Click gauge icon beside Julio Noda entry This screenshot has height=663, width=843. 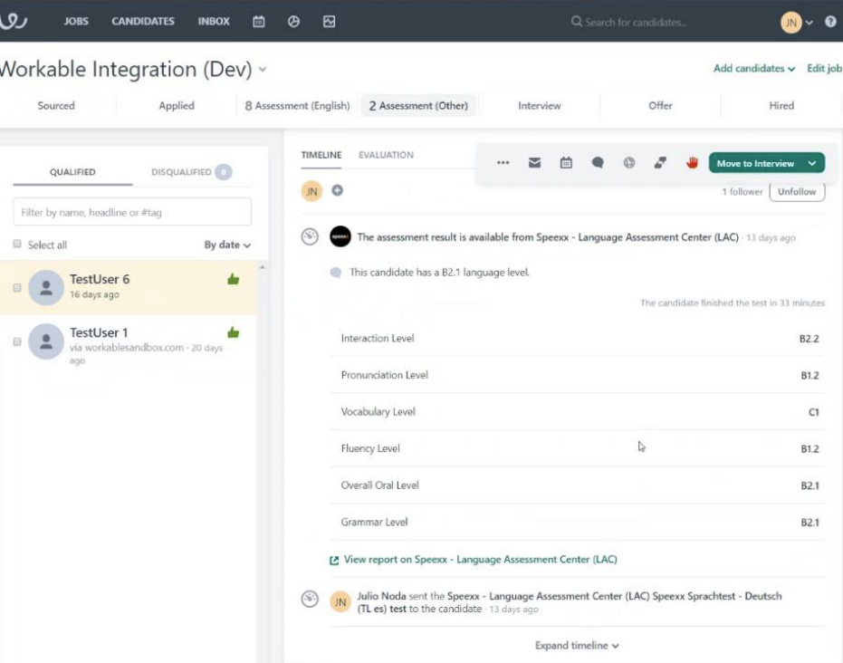[x=310, y=599]
